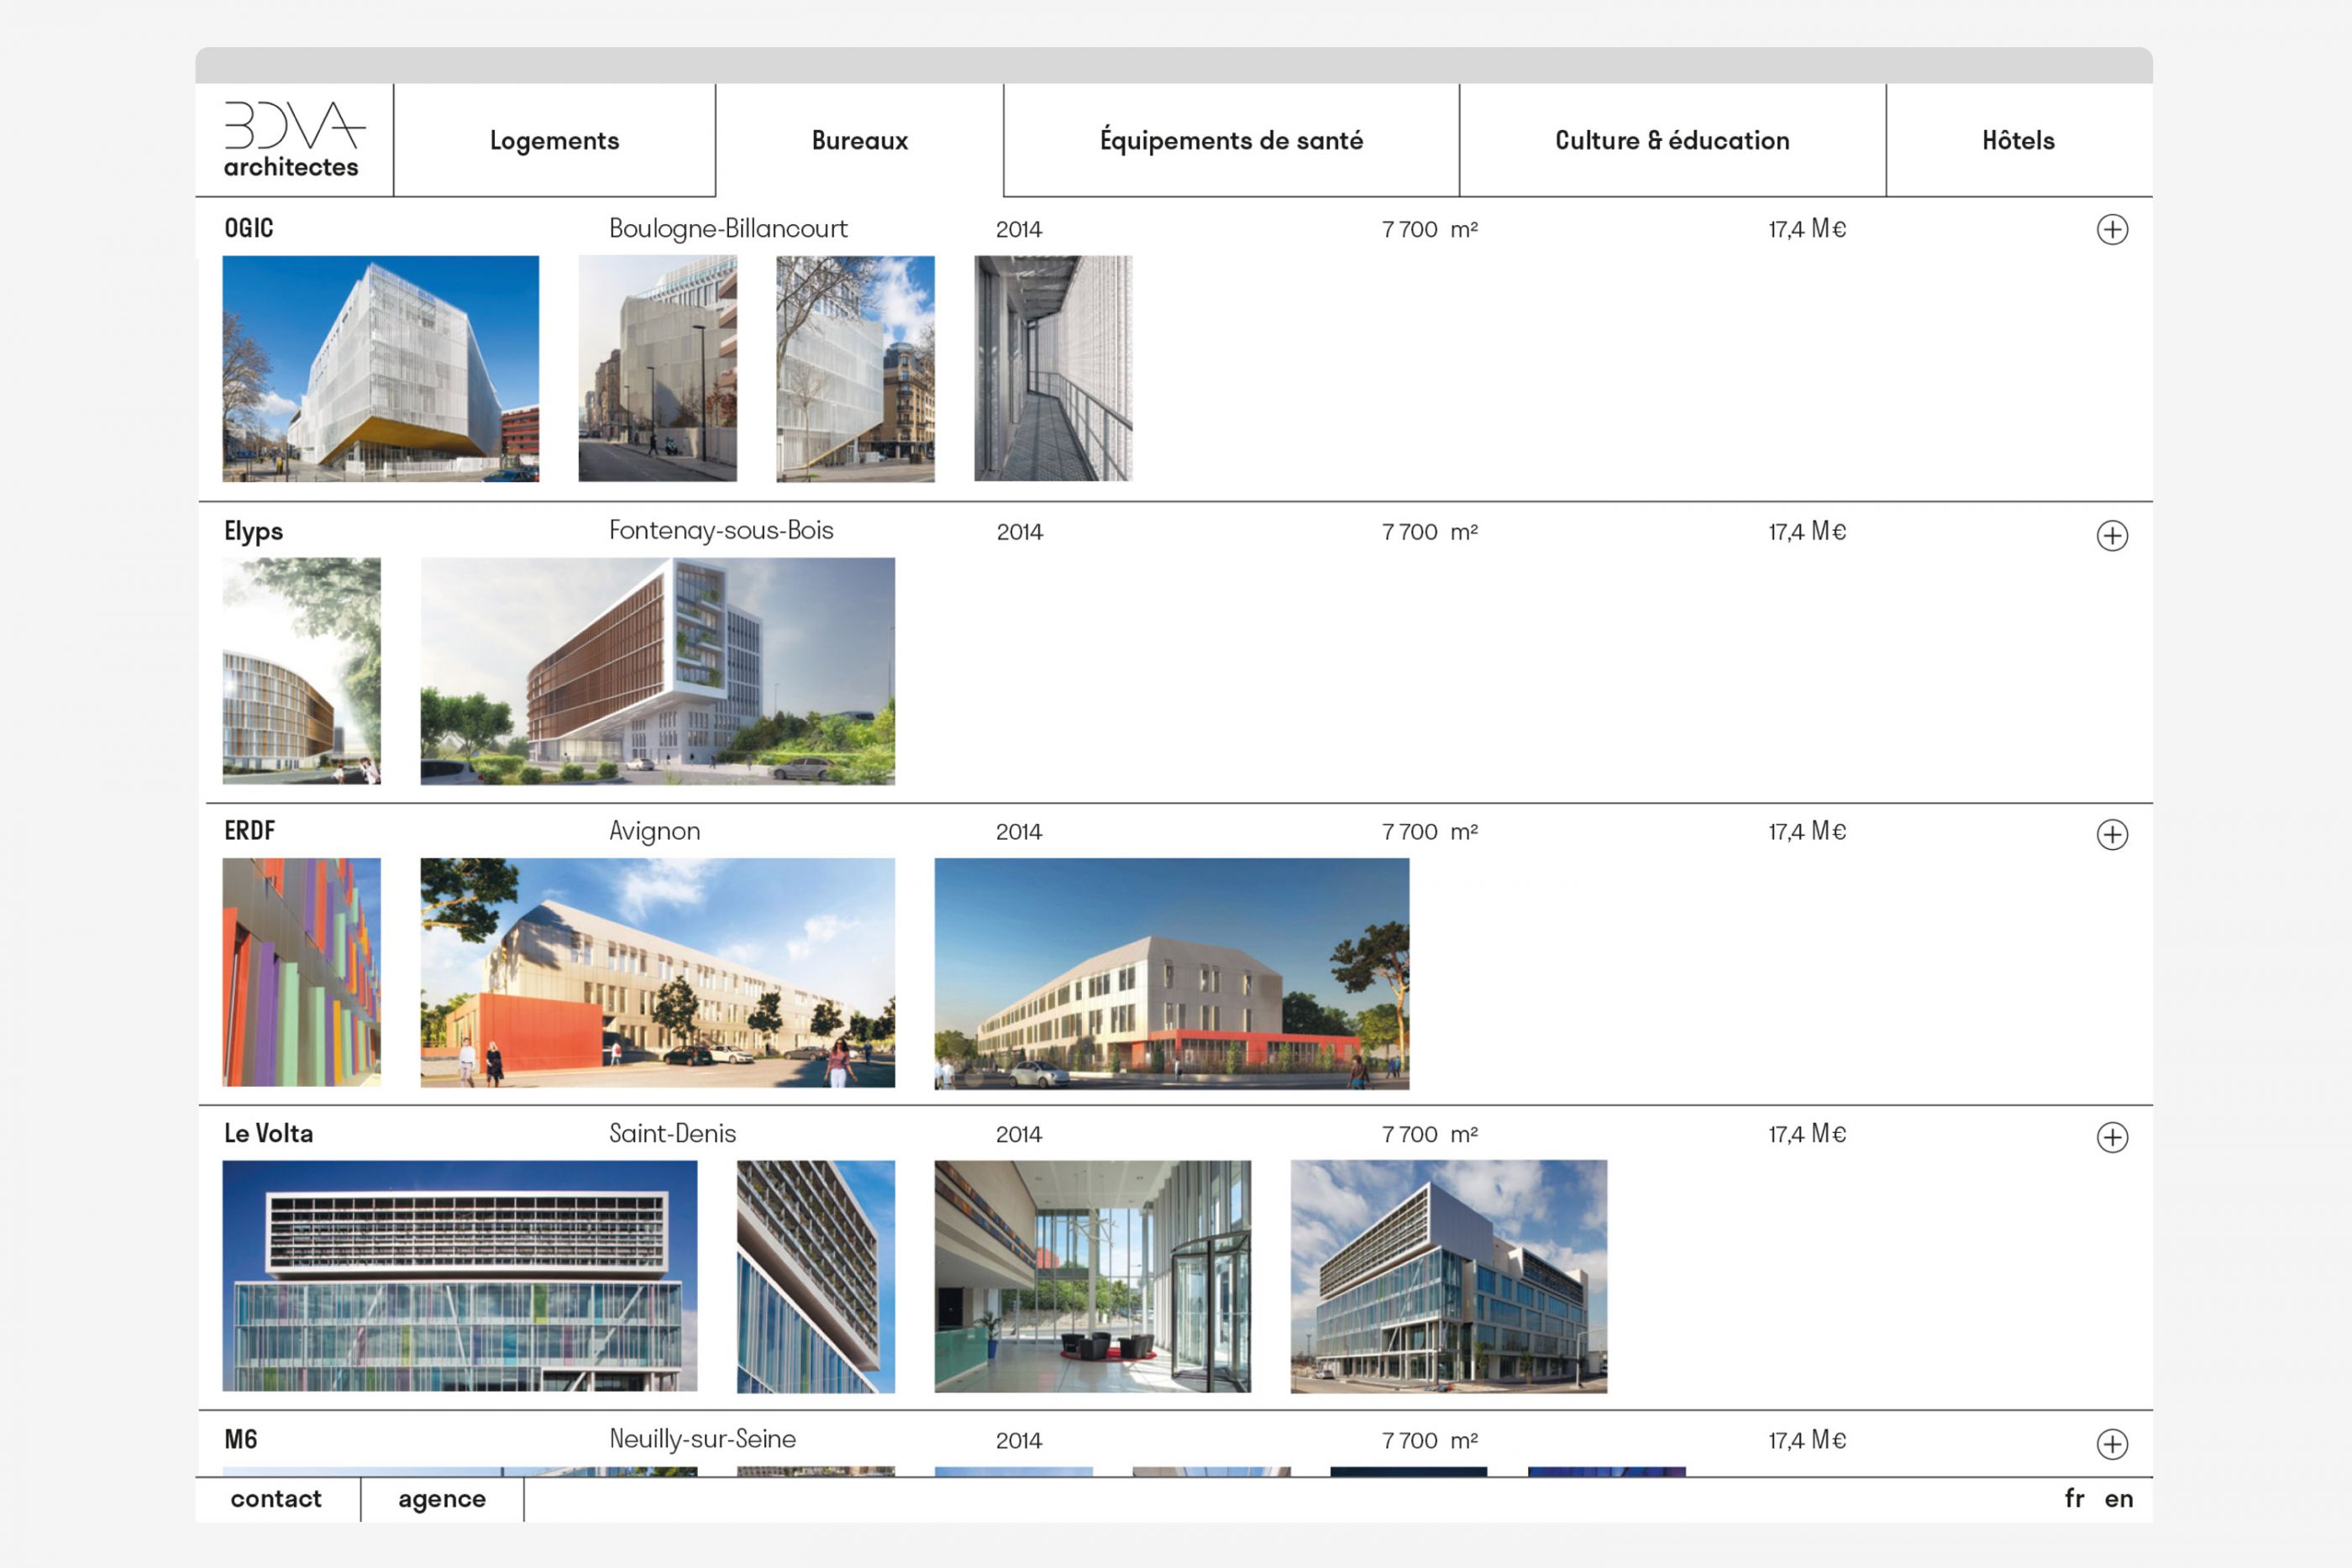Expand the M6 project with plus icon
The width and height of the screenshot is (2352, 1568).
tap(2112, 1443)
